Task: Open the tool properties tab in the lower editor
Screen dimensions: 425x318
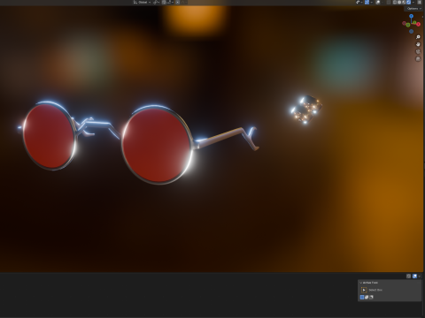Action: pos(414,276)
